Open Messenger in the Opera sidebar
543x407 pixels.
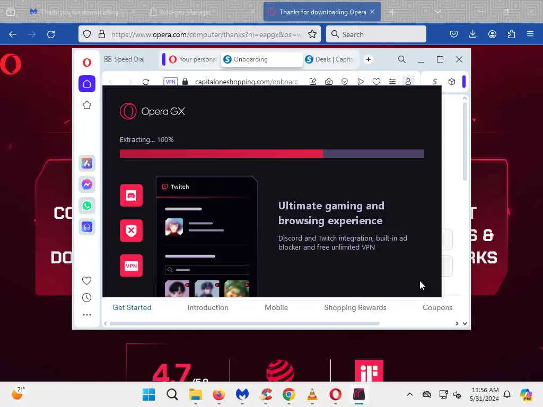pos(87,184)
